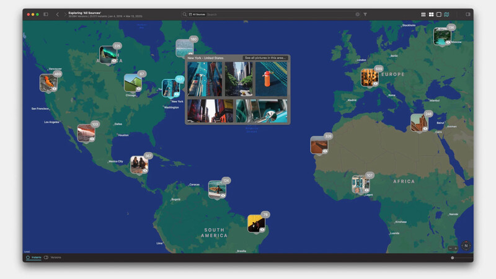Toggle eye icon on the Brazil yellow cluster
Viewport: 496px width, 279px height.
(x=262, y=229)
